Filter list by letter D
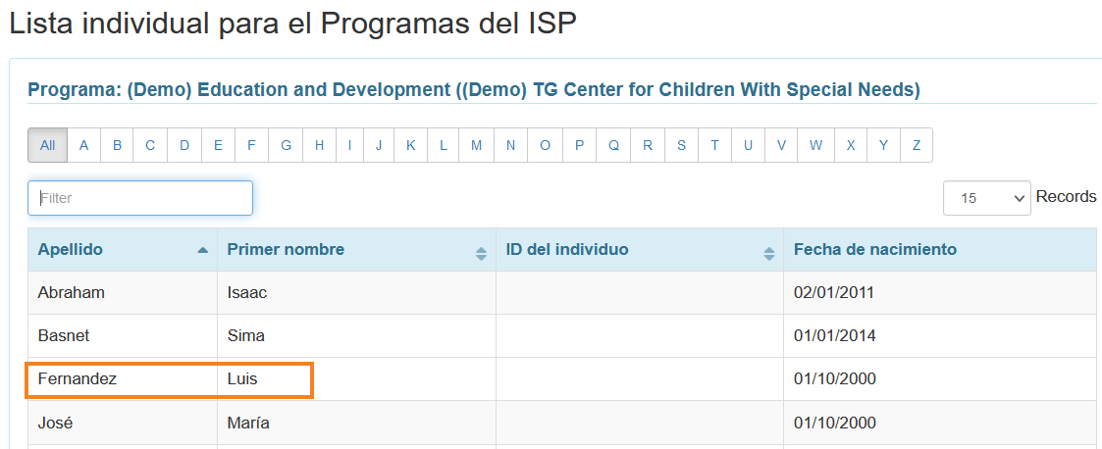This screenshot has width=1102, height=449. point(184,145)
